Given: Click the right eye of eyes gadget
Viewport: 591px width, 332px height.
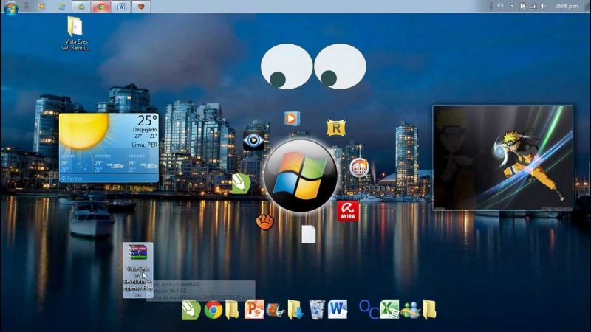Looking at the screenshot, I should point(340,66).
